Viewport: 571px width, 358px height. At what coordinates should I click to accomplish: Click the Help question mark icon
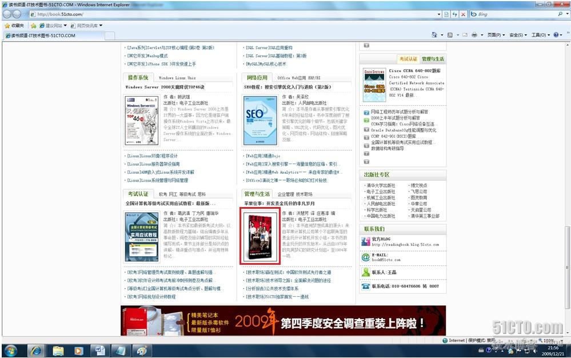click(x=556, y=34)
